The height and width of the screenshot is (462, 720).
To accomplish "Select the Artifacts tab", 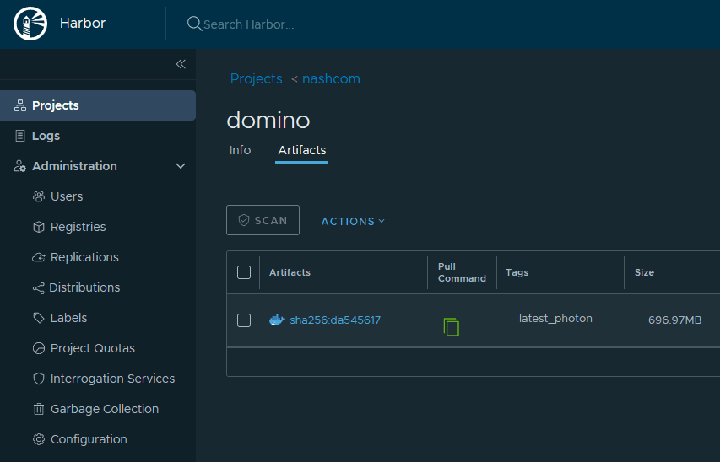I will click(x=301, y=150).
